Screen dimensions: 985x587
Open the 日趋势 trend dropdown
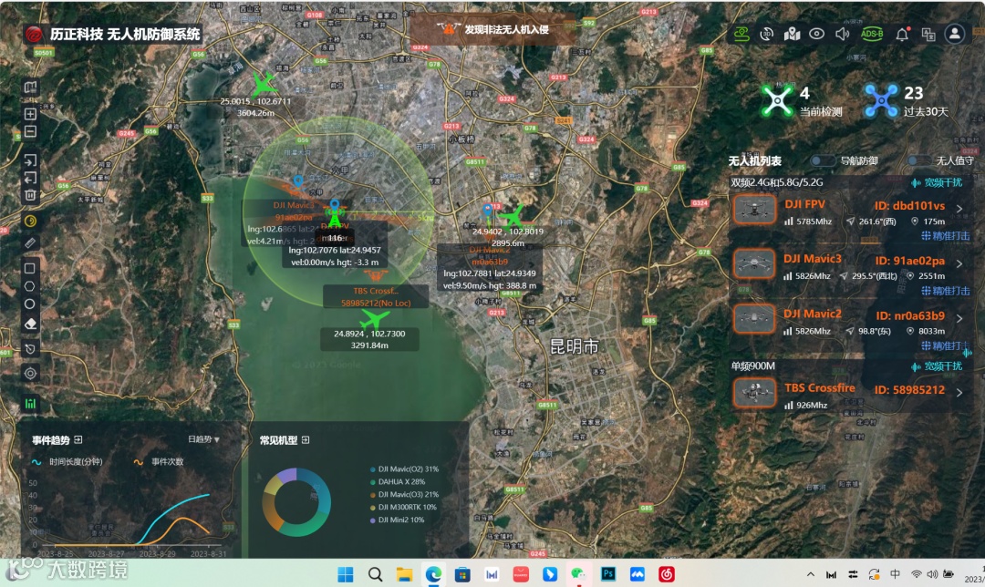203,439
